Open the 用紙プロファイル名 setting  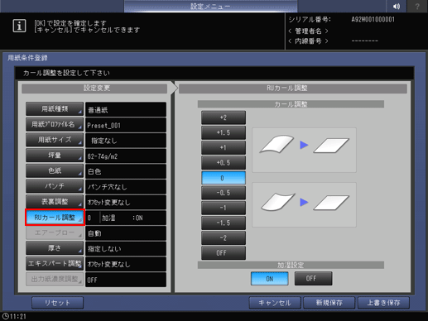(x=55, y=124)
